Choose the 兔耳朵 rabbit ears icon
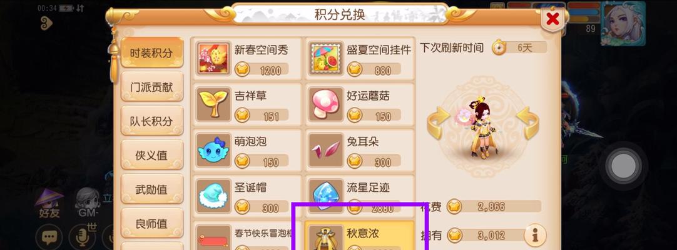The height and width of the screenshot is (250, 677). (326, 151)
